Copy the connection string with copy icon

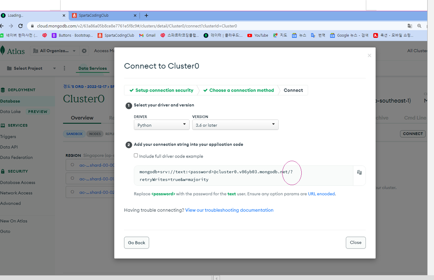(x=359, y=172)
